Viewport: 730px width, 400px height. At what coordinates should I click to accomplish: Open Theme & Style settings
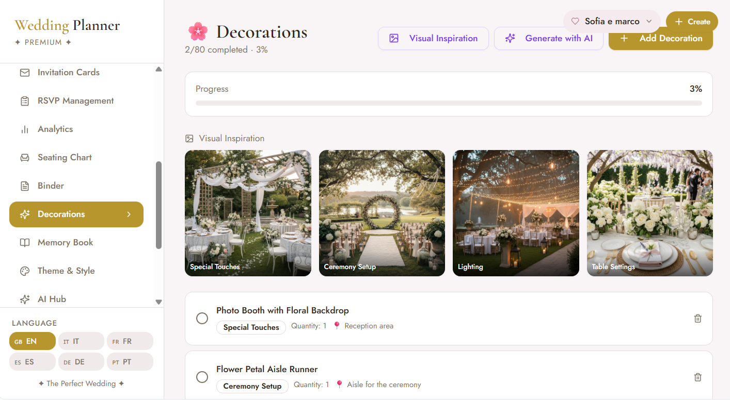76,271
